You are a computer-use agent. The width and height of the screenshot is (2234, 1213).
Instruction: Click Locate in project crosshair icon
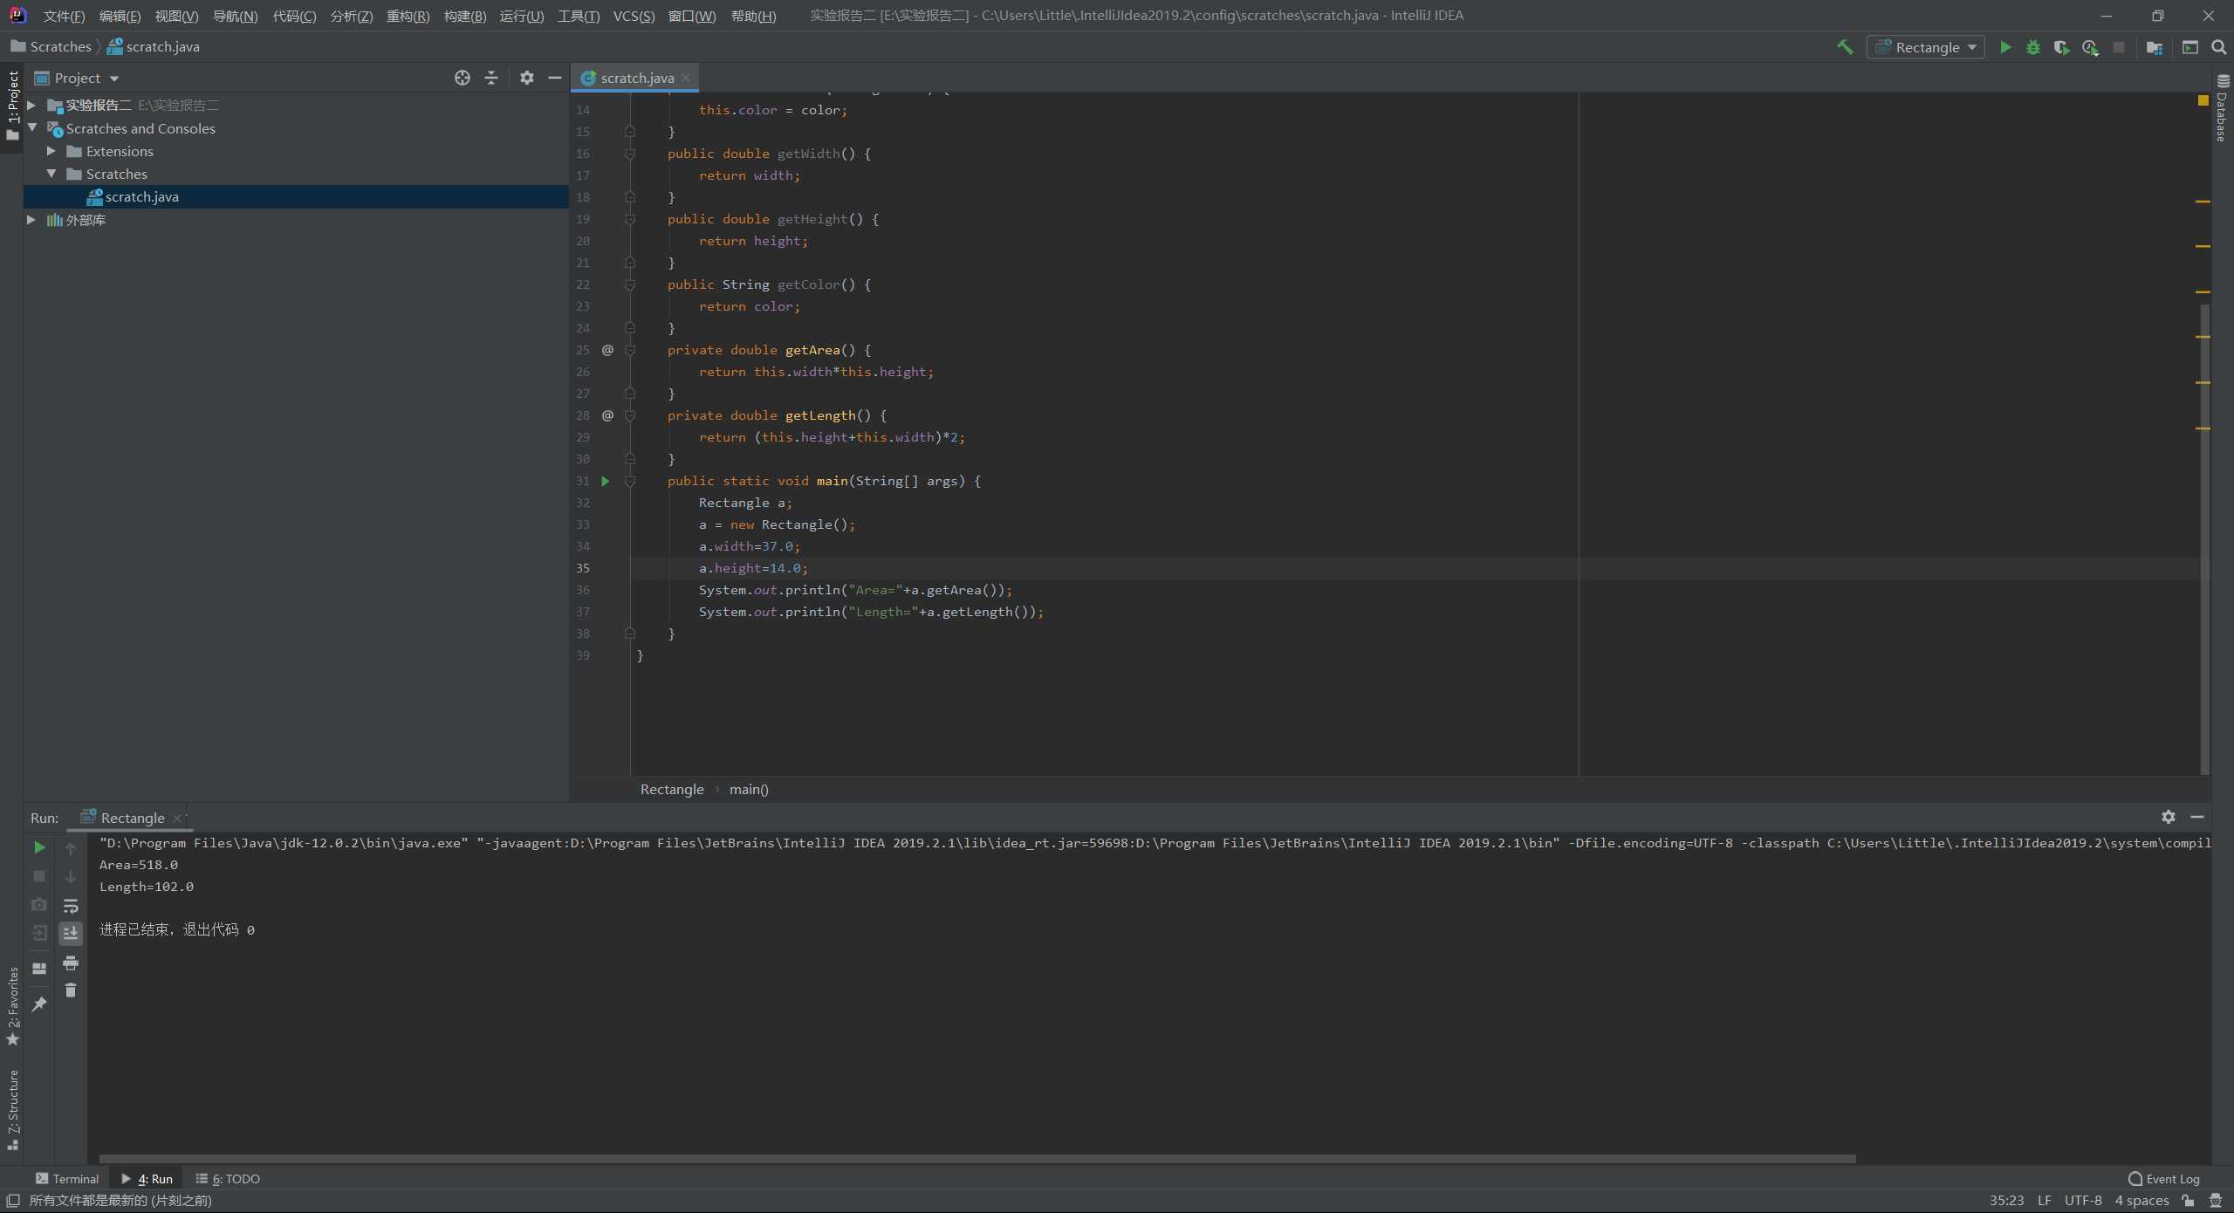coord(463,78)
